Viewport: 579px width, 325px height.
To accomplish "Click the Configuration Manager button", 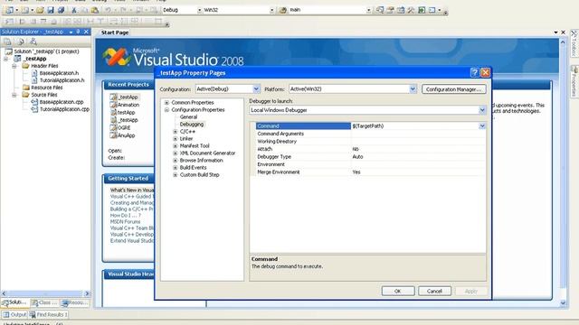I will click(454, 89).
